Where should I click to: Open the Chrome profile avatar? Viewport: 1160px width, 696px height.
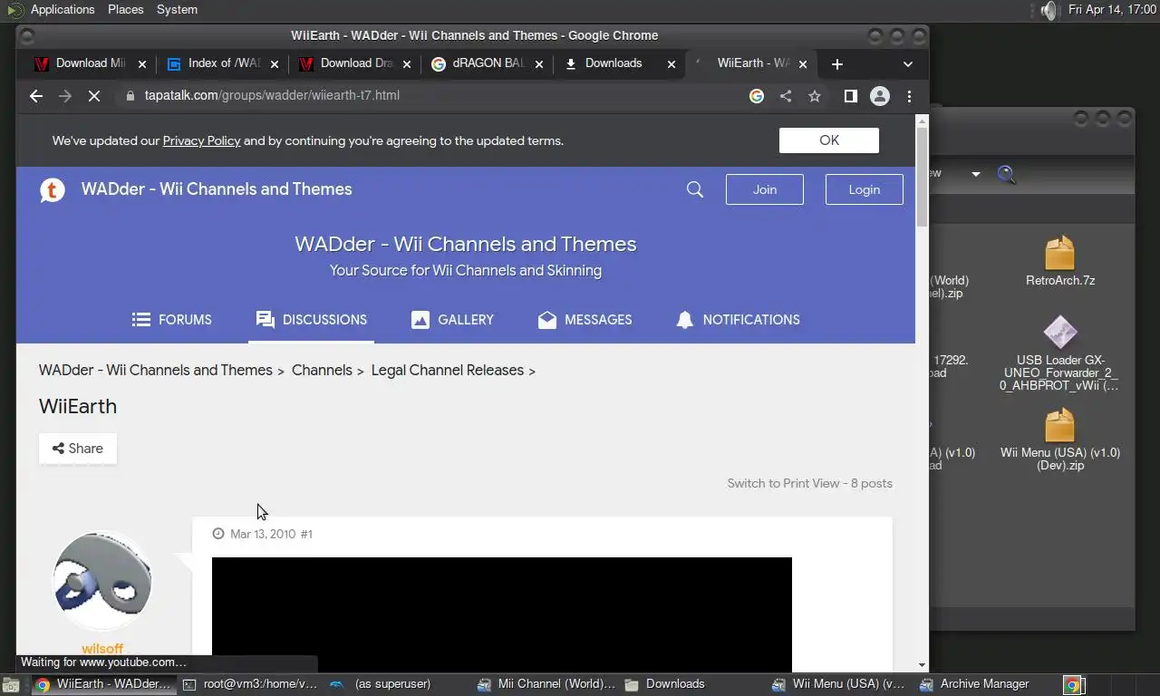point(879,96)
